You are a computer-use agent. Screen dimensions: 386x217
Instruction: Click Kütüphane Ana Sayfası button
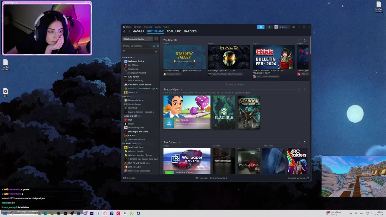138,39
